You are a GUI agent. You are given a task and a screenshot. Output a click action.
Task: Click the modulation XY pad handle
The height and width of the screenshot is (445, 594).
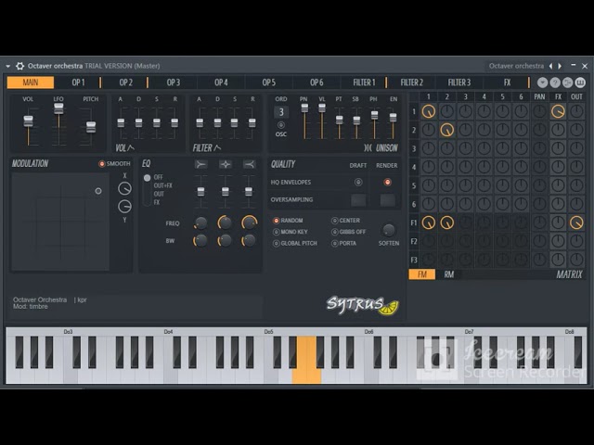tap(98, 191)
